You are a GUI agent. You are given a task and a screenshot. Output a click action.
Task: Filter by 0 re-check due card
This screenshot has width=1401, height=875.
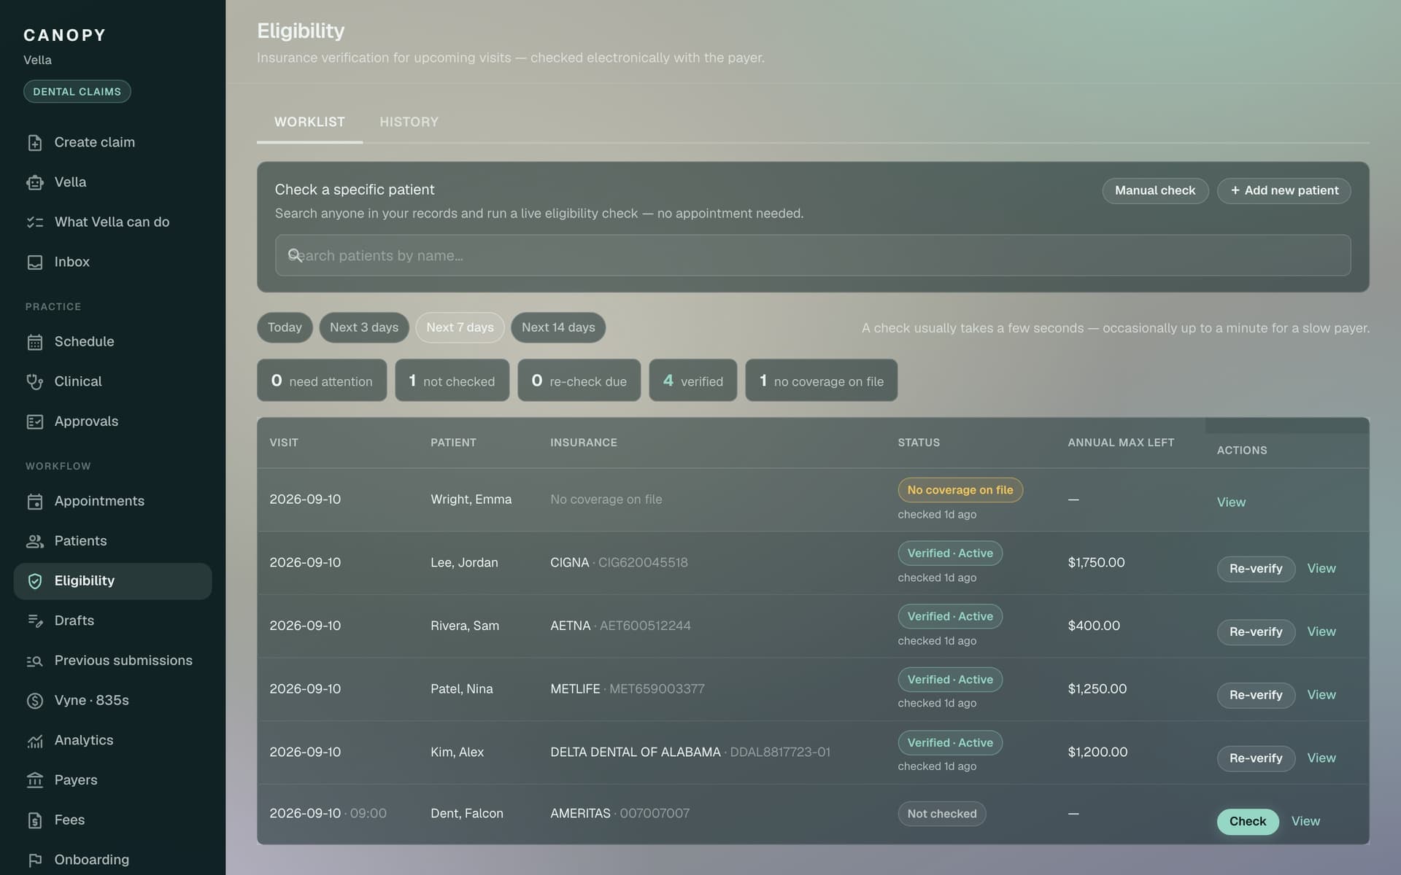pos(579,381)
